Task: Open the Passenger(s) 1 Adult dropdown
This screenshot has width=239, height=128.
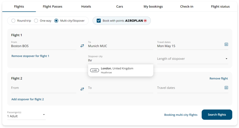Action: coord(26,116)
